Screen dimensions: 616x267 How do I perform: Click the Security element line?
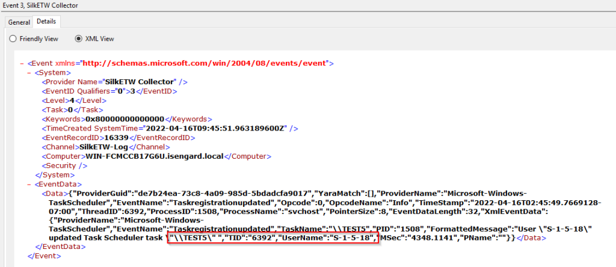pos(64,166)
